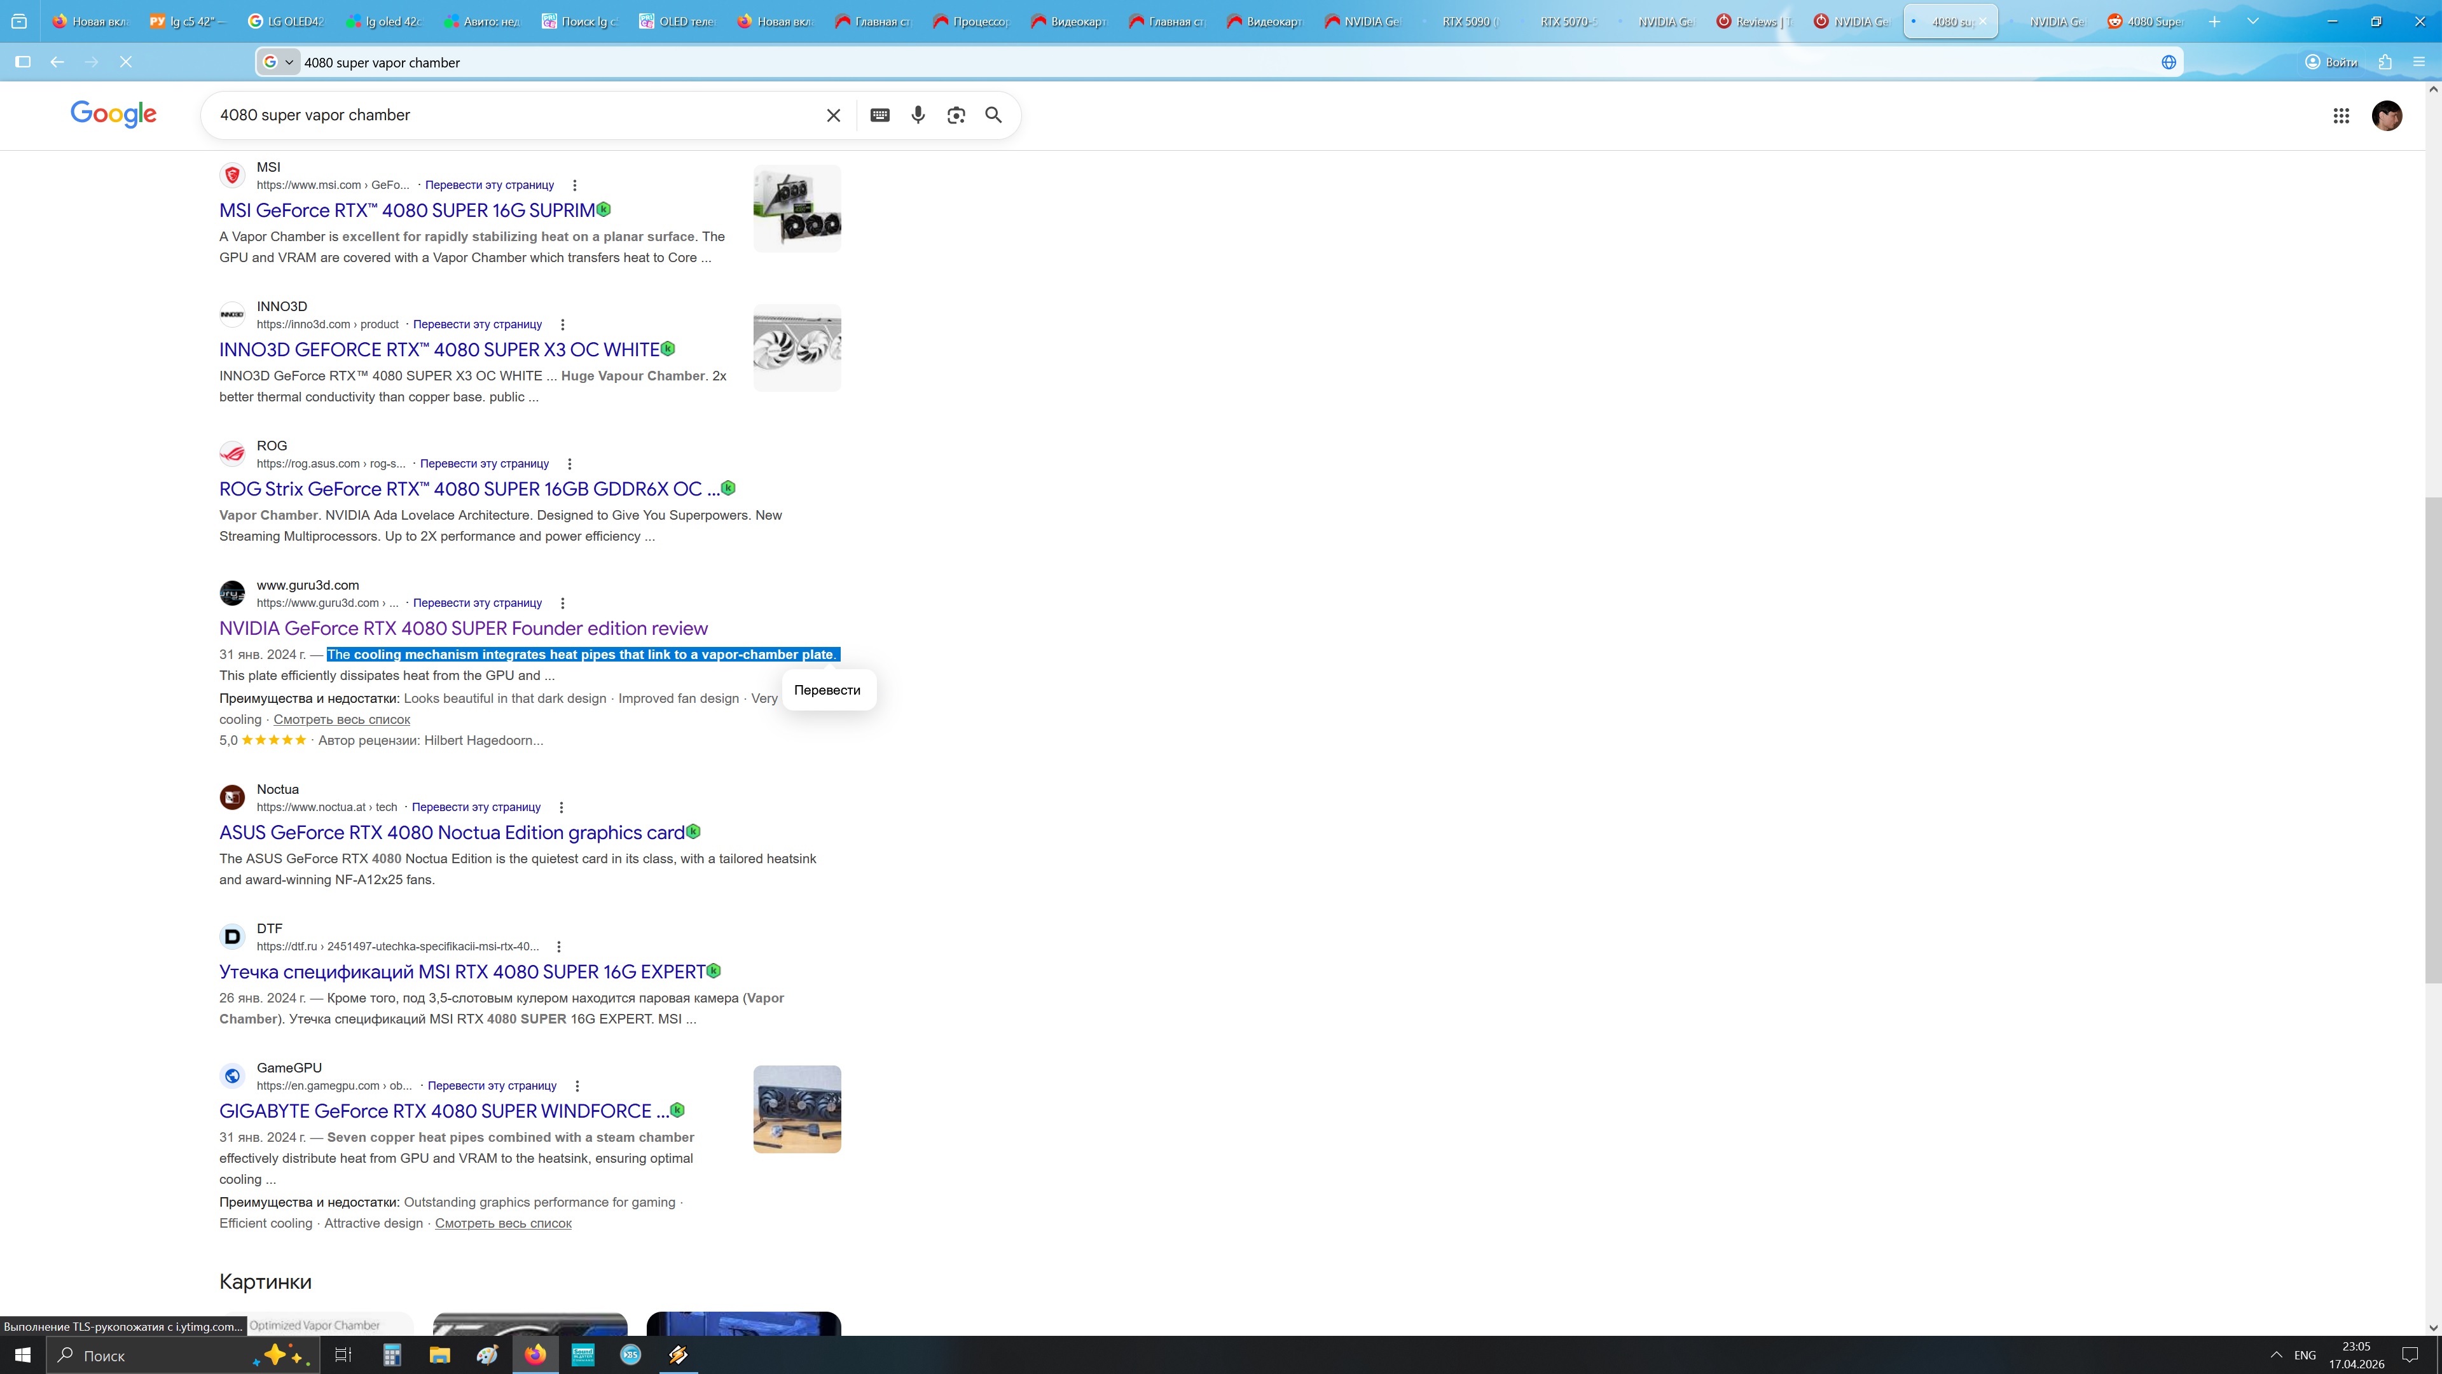Open Firefox extensions puzzle icon
The image size is (2442, 1374).
2385,62
